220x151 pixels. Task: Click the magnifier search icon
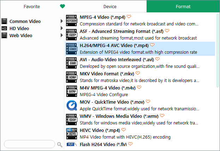tap(60, 144)
